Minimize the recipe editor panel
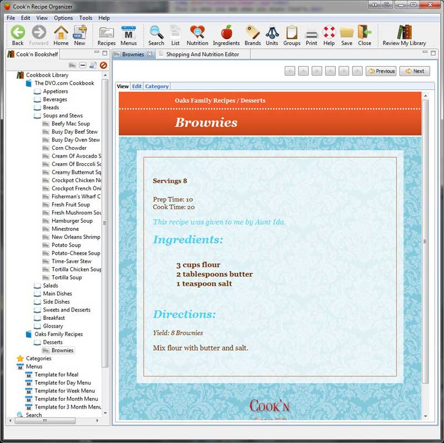 425,52
